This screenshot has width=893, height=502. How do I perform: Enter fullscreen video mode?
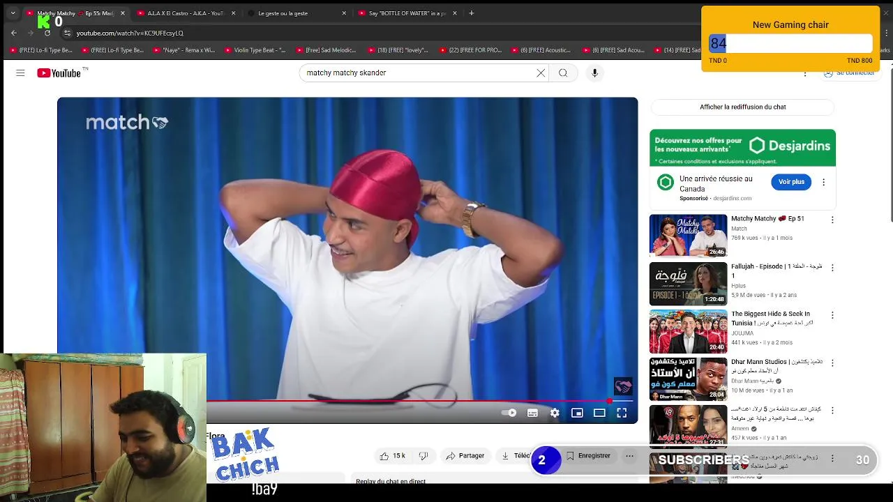[x=622, y=413]
